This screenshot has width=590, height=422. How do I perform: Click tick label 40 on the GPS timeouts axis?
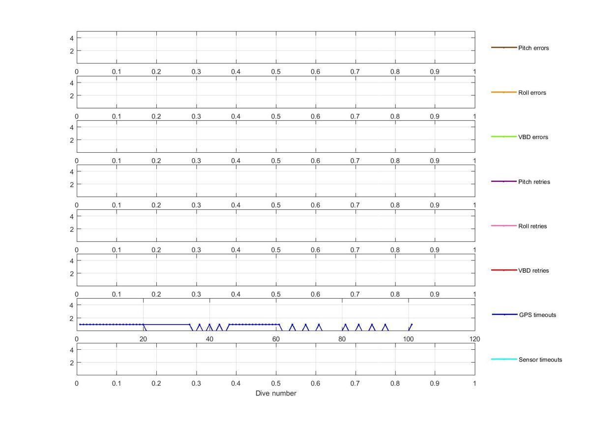(x=209, y=339)
